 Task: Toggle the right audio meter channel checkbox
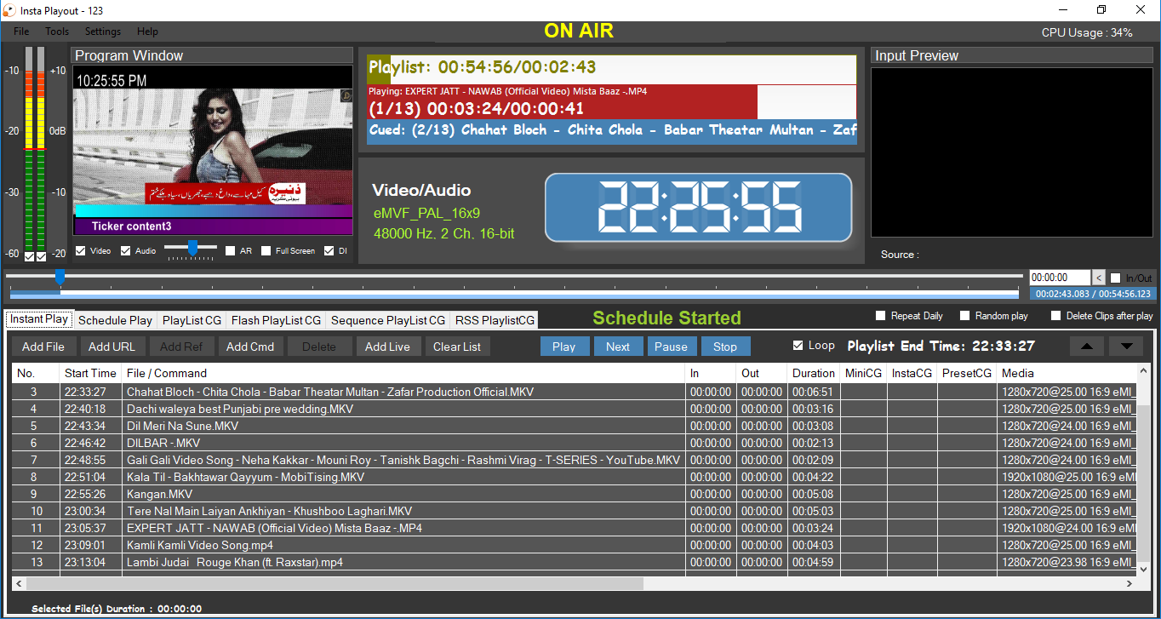[x=41, y=257]
